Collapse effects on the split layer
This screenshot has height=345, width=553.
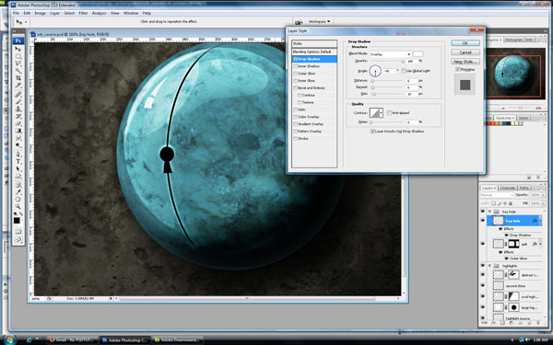pos(539,244)
